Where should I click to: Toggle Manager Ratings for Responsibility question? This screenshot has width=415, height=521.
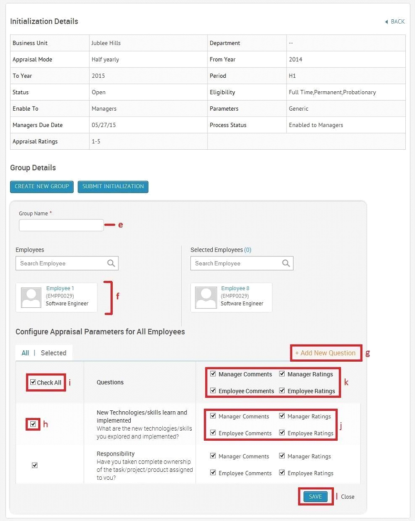[282, 456]
